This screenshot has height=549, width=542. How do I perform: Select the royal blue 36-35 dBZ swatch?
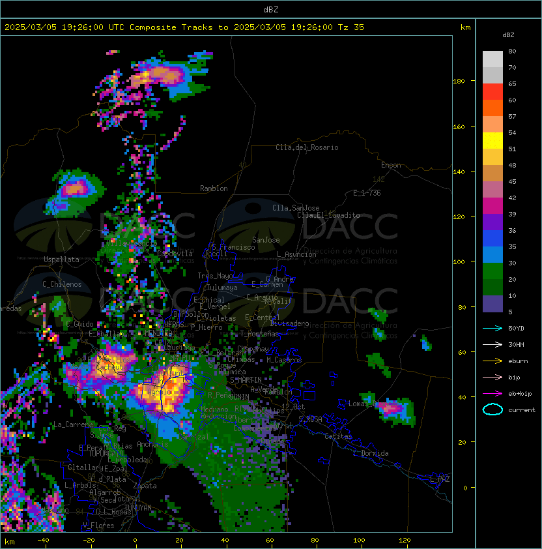(492, 239)
